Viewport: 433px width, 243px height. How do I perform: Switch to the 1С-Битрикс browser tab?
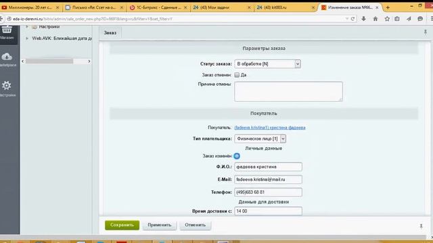158,7
